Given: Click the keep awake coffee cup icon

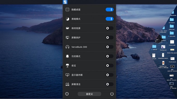Looking at the screenshot, I should pyautogui.click(x=67, y=28).
